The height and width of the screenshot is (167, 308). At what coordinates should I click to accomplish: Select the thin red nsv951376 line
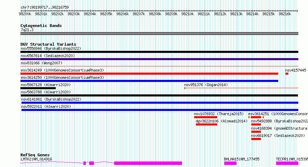[242, 88]
